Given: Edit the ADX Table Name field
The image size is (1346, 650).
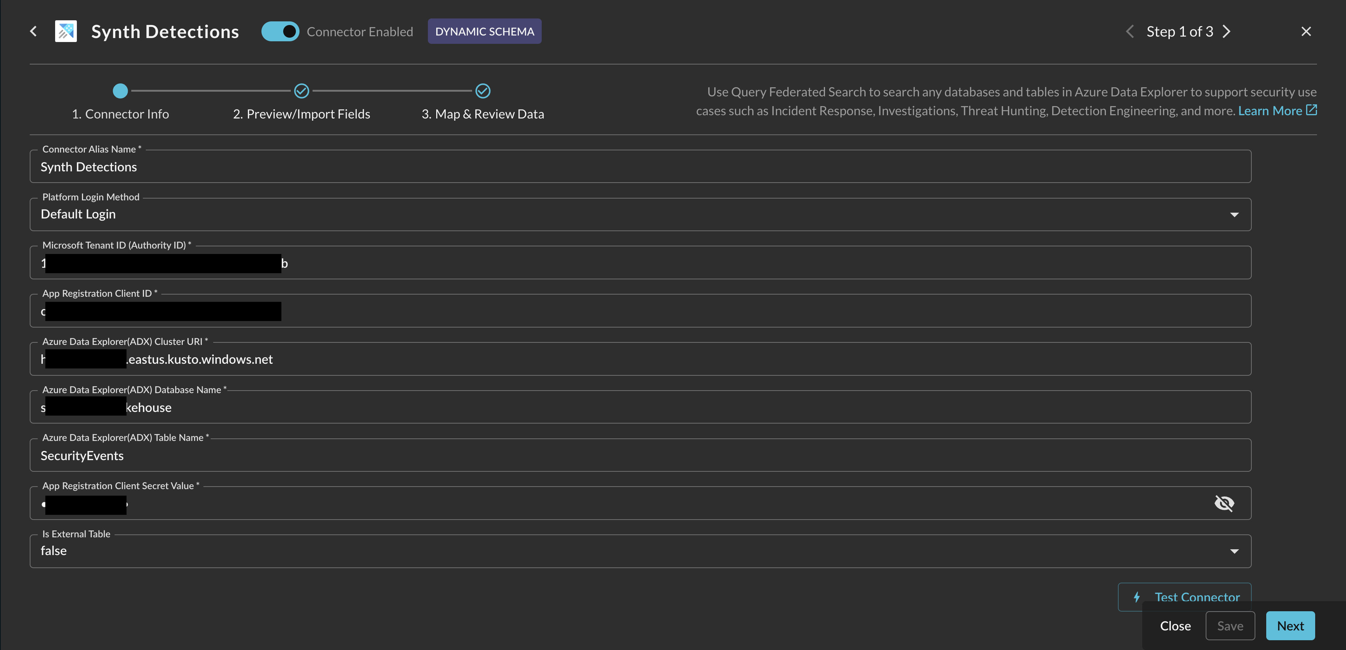Looking at the screenshot, I should [641, 455].
